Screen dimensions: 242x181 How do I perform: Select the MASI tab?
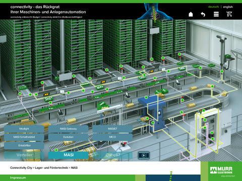pyautogui.click(x=69, y=155)
